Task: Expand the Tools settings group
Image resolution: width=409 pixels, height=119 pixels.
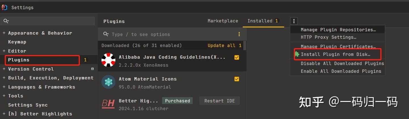Action: pos(4,96)
